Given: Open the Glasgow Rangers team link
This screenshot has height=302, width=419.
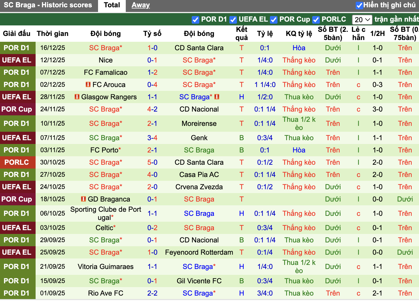Looking at the screenshot, I should pos(109,97).
